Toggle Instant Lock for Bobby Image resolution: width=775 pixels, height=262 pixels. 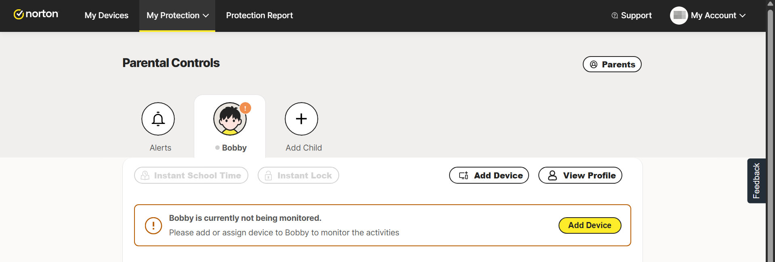298,175
